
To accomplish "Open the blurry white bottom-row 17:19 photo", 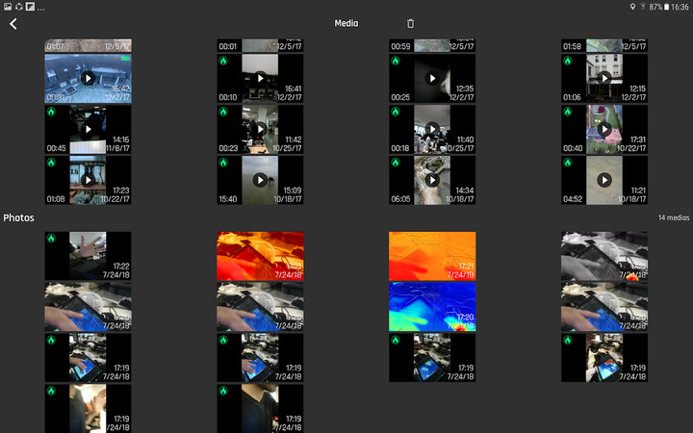I will pyautogui.click(x=88, y=409).
